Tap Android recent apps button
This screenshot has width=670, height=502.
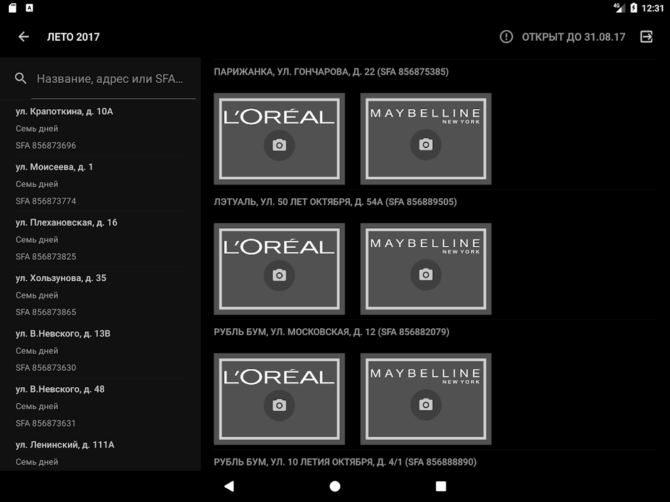441,486
